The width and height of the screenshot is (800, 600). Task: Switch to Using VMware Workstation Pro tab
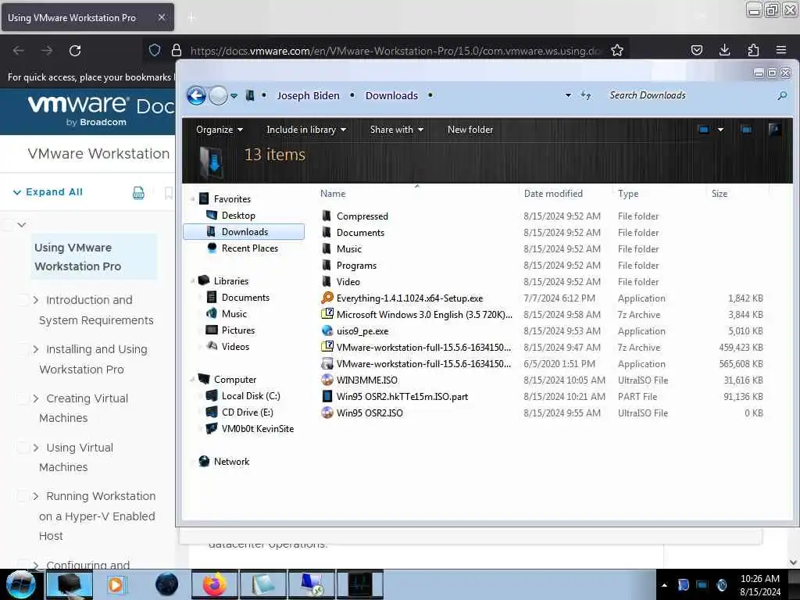(87, 17)
